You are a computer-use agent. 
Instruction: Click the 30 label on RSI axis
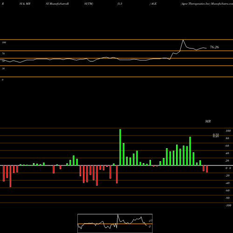[x=3, y=69]
